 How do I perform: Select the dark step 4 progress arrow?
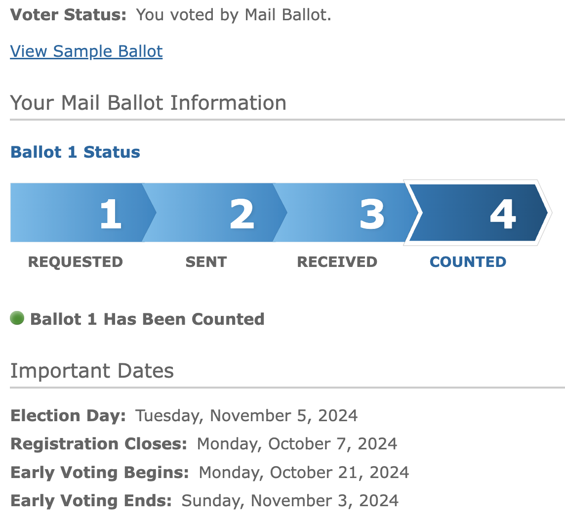click(478, 213)
